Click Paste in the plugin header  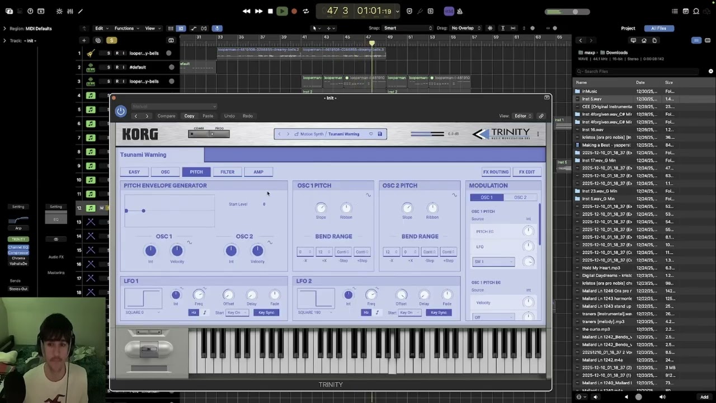[208, 116]
